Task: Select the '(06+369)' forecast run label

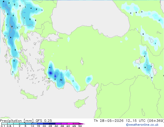Action: pyautogui.click(x=156, y=121)
